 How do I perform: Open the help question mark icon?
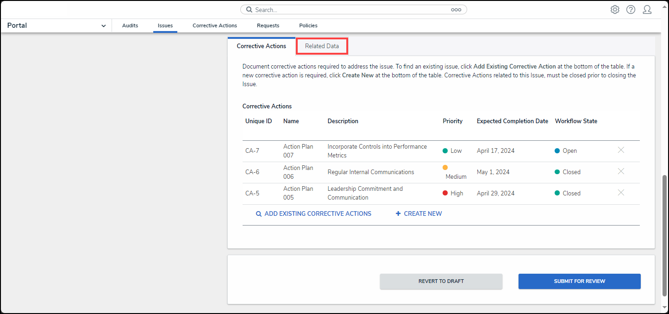click(631, 10)
